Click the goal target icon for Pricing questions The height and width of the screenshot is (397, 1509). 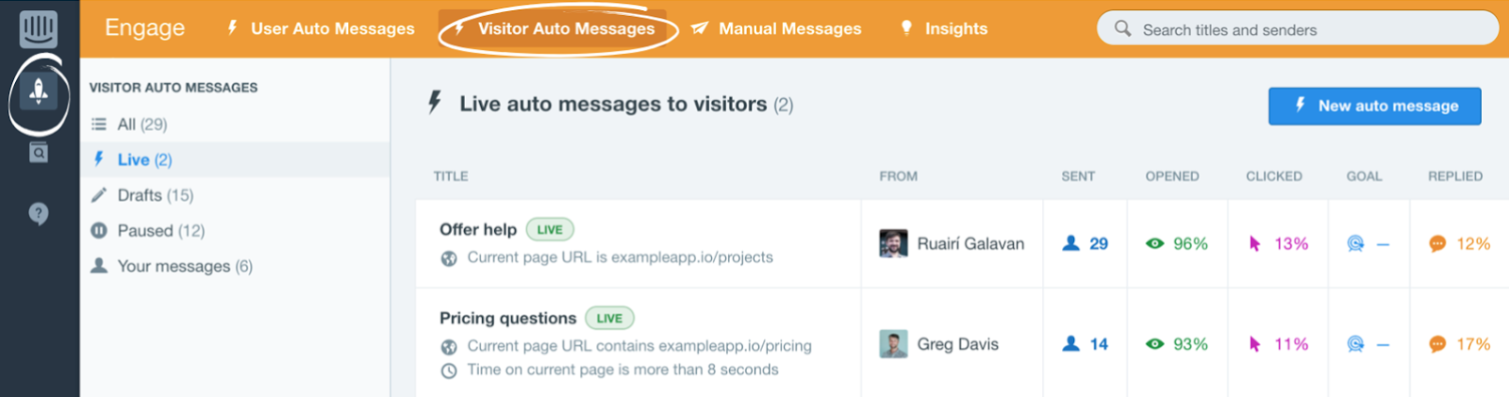coord(1355,344)
